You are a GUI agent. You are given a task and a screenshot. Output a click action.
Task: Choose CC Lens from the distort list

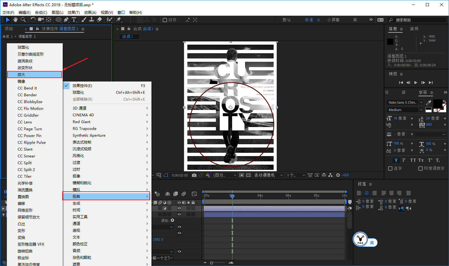click(35, 122)
